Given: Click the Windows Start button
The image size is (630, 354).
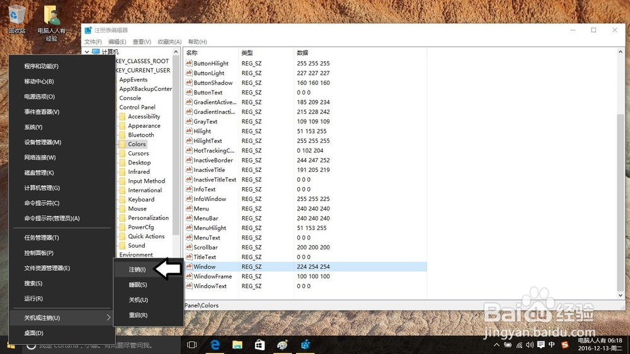Looking at the screenshot, I should tap(11, 345).
